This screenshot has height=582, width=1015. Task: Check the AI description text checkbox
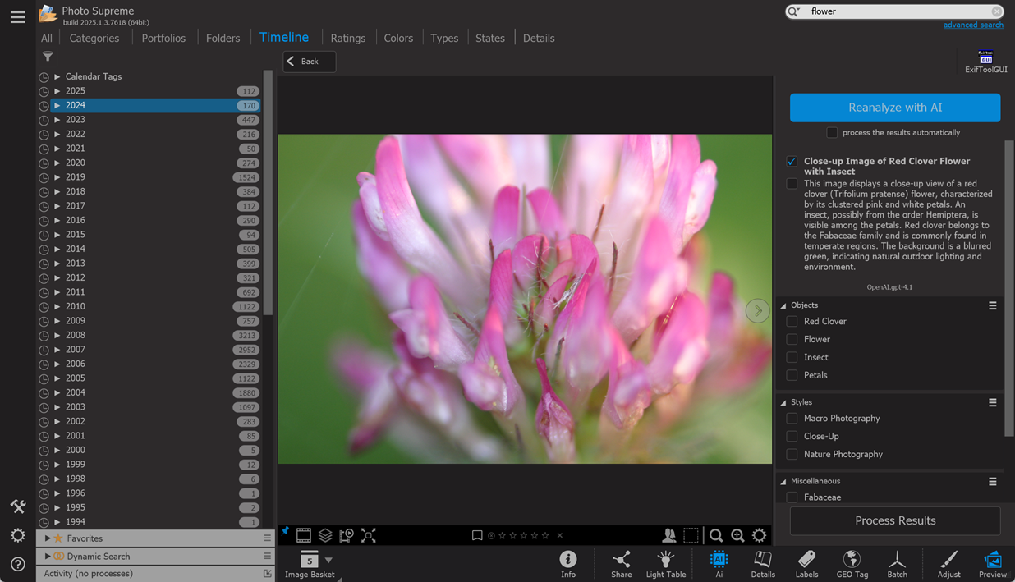point(792,184)
